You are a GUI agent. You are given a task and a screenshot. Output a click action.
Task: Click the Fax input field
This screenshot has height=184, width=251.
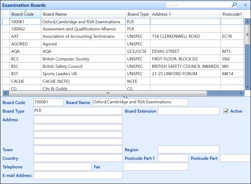[156, 167]
